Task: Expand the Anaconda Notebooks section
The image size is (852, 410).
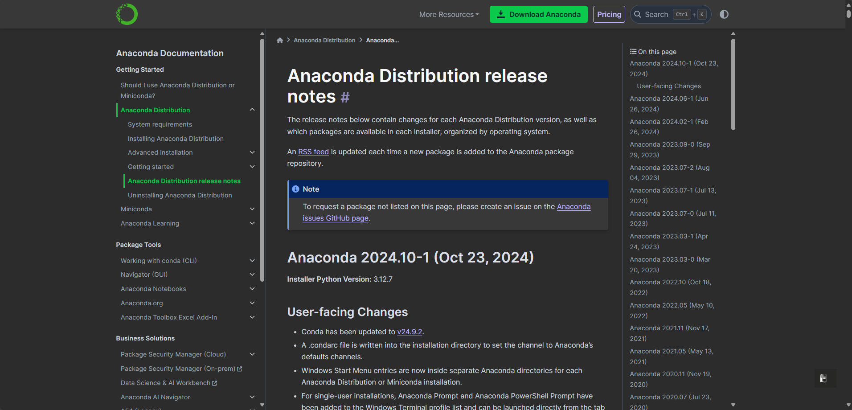Action: 252,289
